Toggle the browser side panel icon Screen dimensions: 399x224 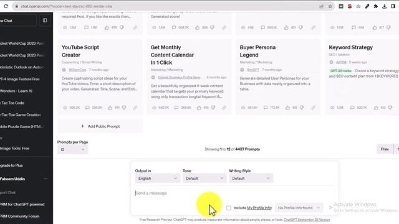click(393, 6)
